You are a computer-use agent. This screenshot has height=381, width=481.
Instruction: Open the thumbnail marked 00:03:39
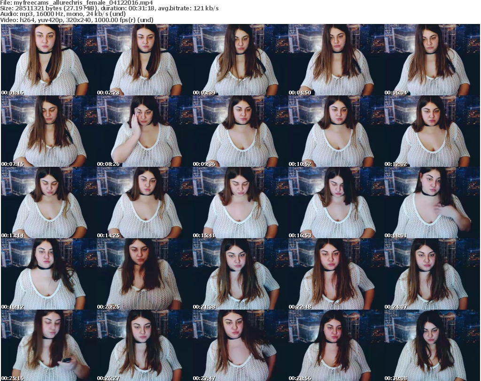pyautogui.click(x=240, y=60)
